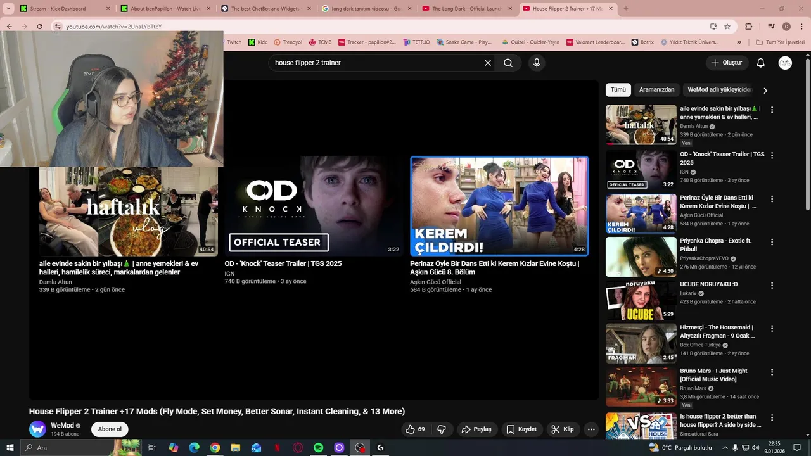Switch to Stream - Kick Dashboard tab
This screenshot has width=811, height=456.
tap(64, 9)
